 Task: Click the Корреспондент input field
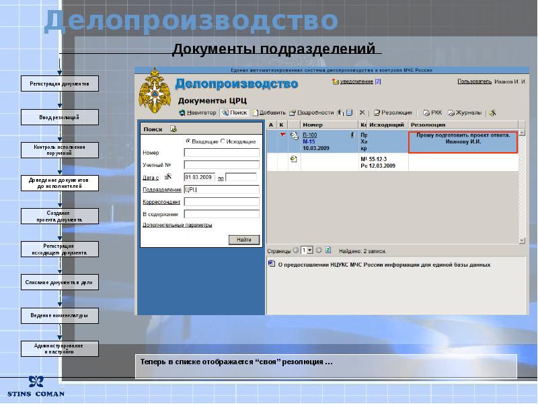point(222,201)
